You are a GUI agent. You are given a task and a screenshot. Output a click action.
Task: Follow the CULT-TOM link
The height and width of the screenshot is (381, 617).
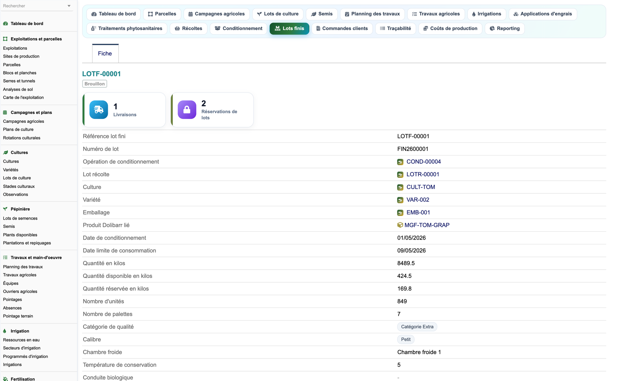[421, 187]
